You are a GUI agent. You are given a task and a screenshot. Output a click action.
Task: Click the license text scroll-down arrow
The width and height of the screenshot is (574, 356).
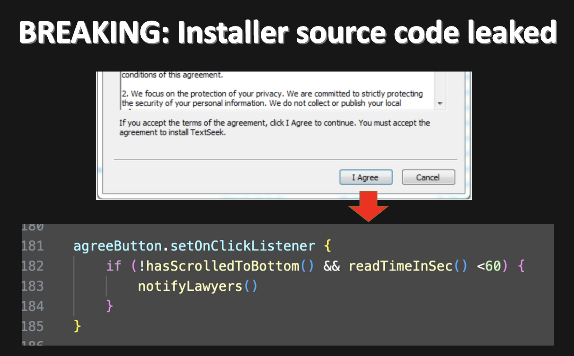point(440,103)
